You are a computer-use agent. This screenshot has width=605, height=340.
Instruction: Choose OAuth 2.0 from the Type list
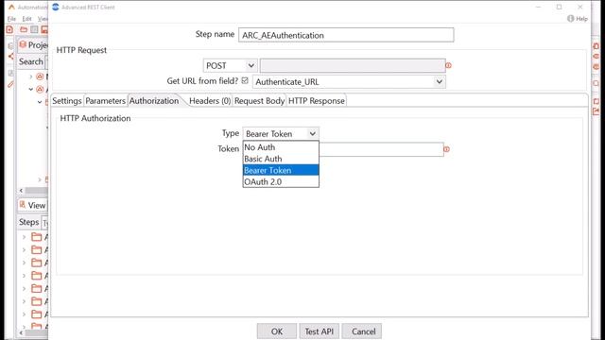[x=281, y=181]
